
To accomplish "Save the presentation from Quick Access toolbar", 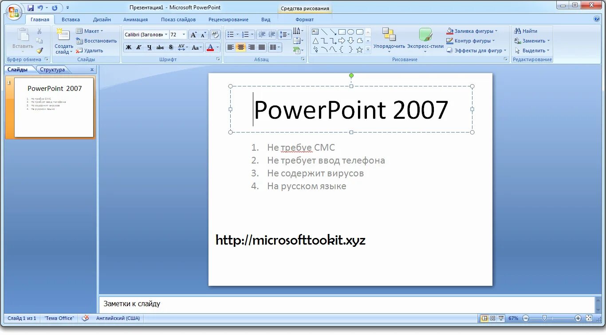I will [x=30, y=8].
